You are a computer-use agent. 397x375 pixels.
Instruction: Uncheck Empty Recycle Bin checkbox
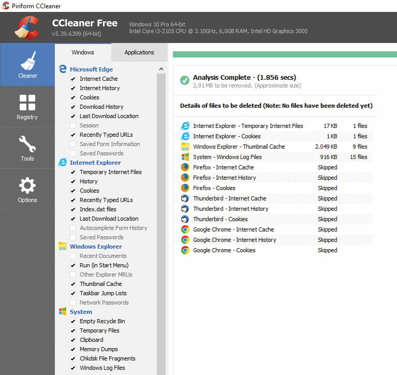click(x=73, y=321)
